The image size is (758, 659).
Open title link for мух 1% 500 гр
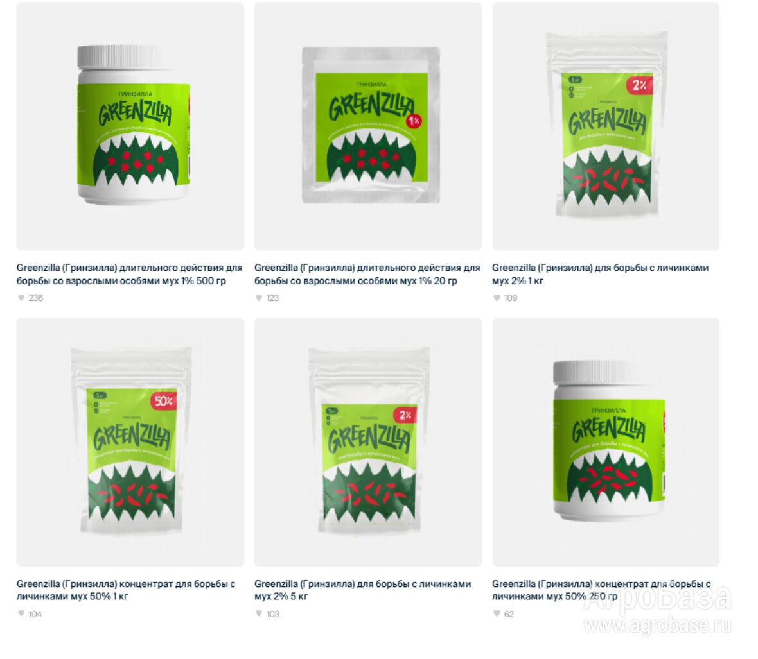[x=130, y=274]
